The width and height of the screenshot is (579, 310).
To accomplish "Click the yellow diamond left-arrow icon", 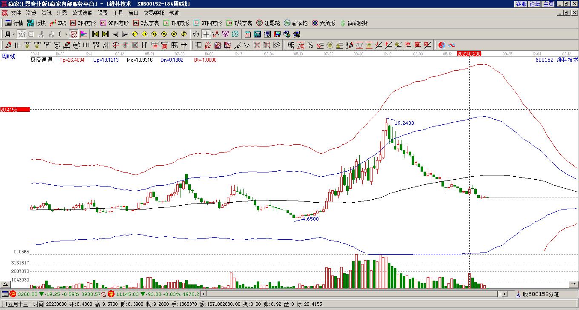I will pos(135,34).
